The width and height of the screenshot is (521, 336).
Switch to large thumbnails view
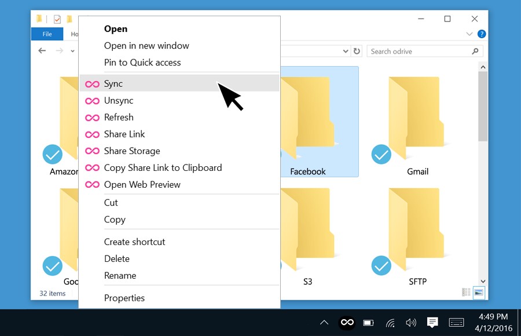[x=479, y=293]
